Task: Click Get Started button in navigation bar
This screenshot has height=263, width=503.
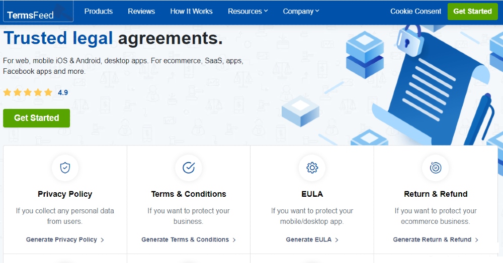Action: click(x=472, y=11)
